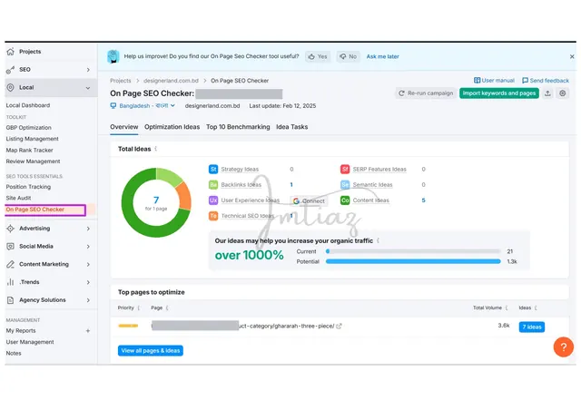Click the Current traffic progress bar
Viewport: 581px width, 410px height.
413,251
